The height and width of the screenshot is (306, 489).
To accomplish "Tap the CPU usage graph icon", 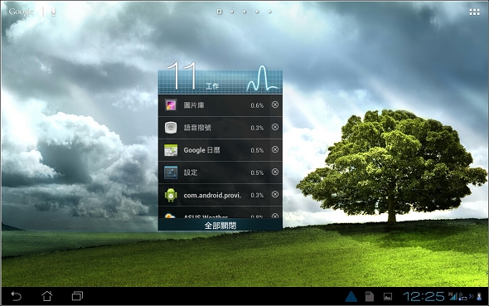I will [x=262, y=78].
